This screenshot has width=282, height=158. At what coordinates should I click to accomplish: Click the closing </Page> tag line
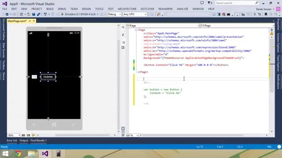click(143, 72)
